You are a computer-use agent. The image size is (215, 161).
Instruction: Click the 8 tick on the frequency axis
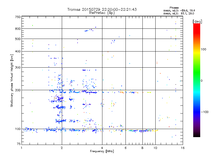point(142,148)
